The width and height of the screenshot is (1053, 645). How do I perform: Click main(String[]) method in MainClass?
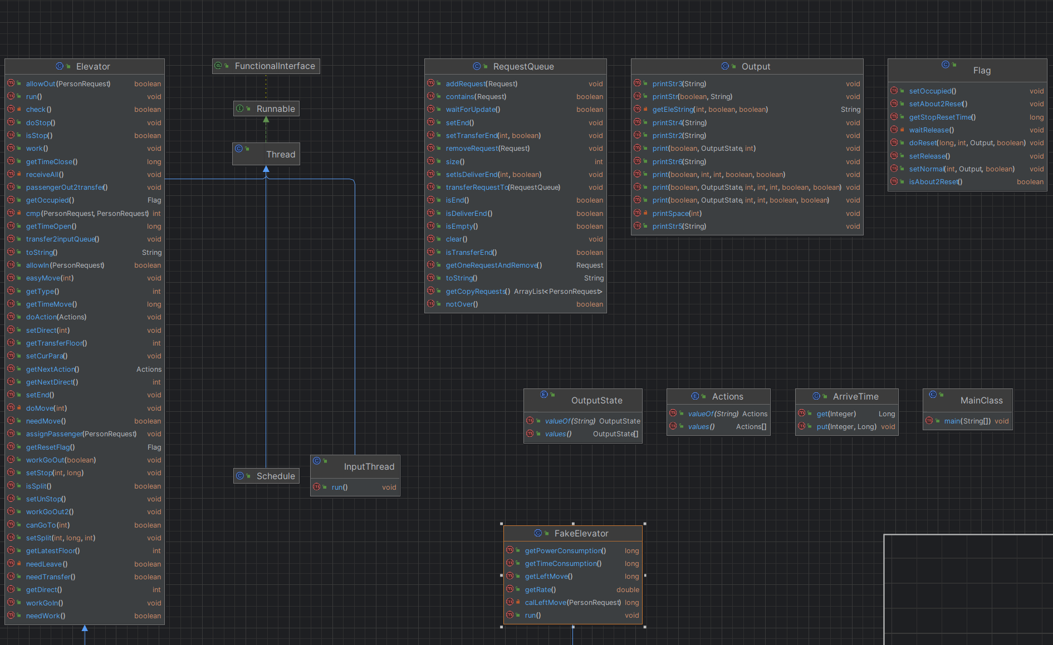pos(967,421)
